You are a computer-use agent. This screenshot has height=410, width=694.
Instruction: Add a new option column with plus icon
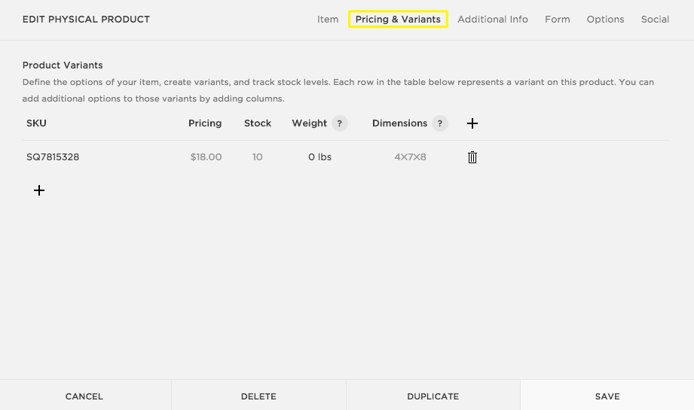coord(472,123)
